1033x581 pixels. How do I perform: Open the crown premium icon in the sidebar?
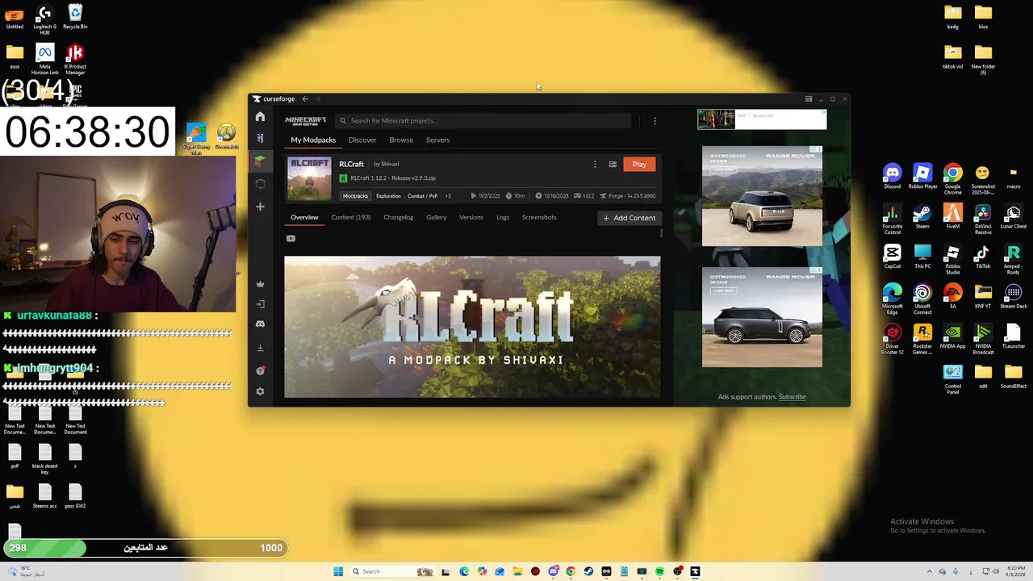click(x=260, y=284)
